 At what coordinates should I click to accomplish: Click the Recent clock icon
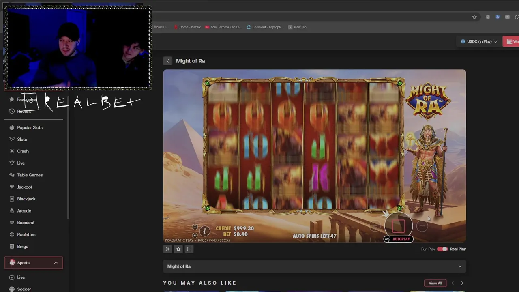(x=12, y=111)
